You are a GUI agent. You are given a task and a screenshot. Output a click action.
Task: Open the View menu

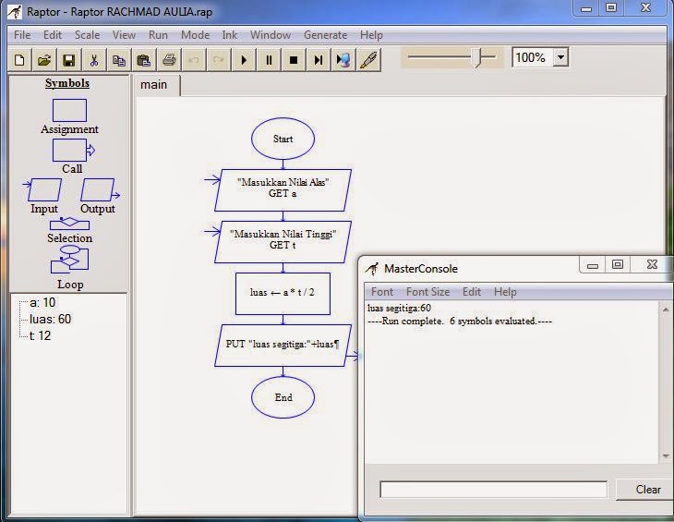(x=125, y=35)
